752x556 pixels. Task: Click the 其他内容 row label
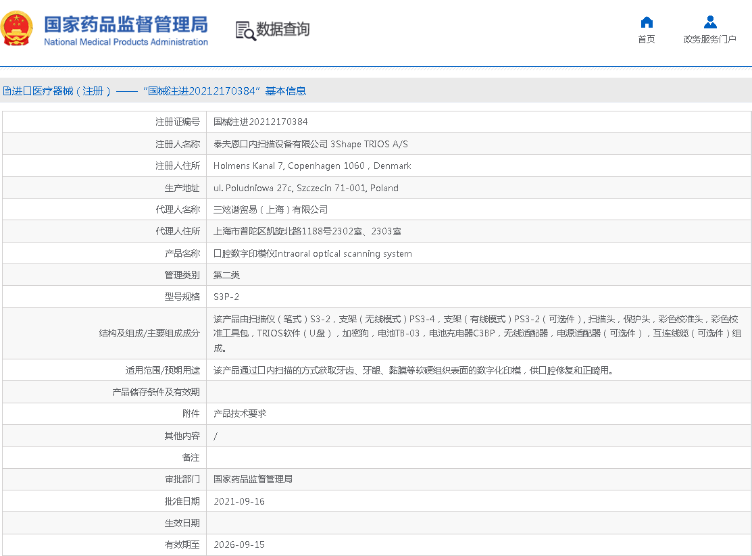(x=182, y=436)
